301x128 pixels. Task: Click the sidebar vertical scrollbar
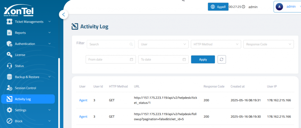tap(59, 93)
